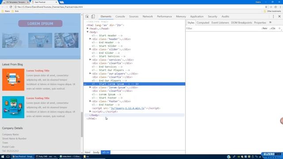Open the Security tab
283x159 pixels.
212,16
